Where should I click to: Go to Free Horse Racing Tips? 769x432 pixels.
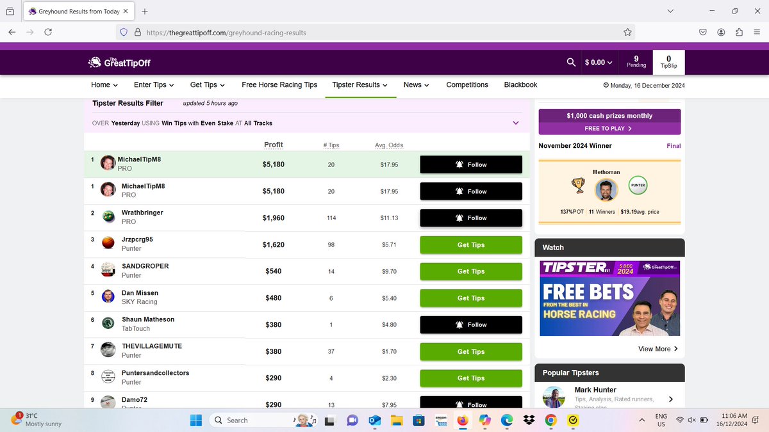click(279, 84)
